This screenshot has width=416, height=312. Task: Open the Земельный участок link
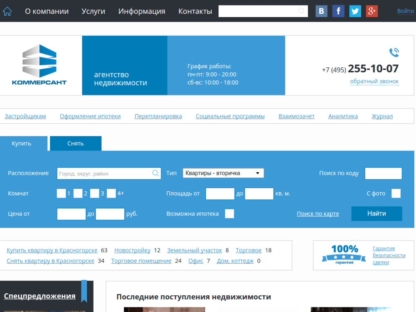[x=194, y=250]
